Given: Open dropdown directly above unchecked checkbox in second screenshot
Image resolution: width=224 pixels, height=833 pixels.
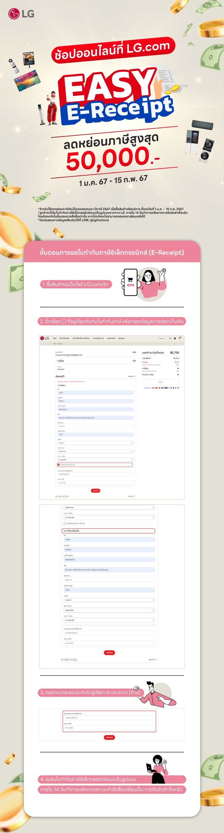Looking at the screenshot, I should click(109, 517).
